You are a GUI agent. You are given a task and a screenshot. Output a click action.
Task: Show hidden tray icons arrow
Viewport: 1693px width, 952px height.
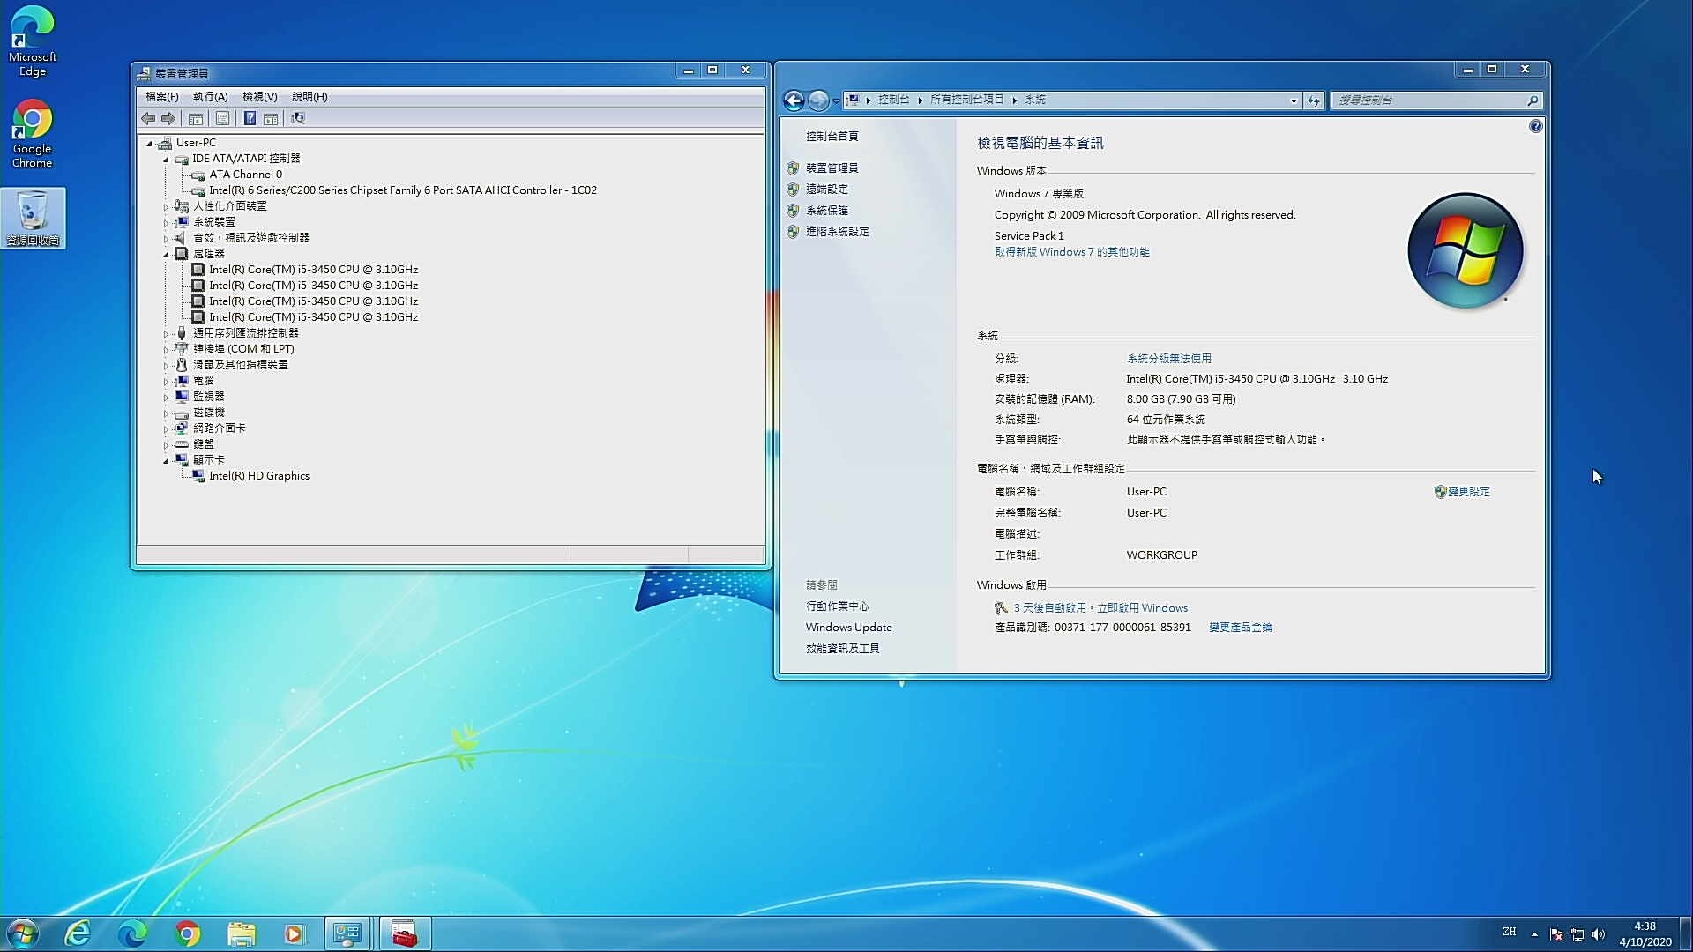[1534, 933]
